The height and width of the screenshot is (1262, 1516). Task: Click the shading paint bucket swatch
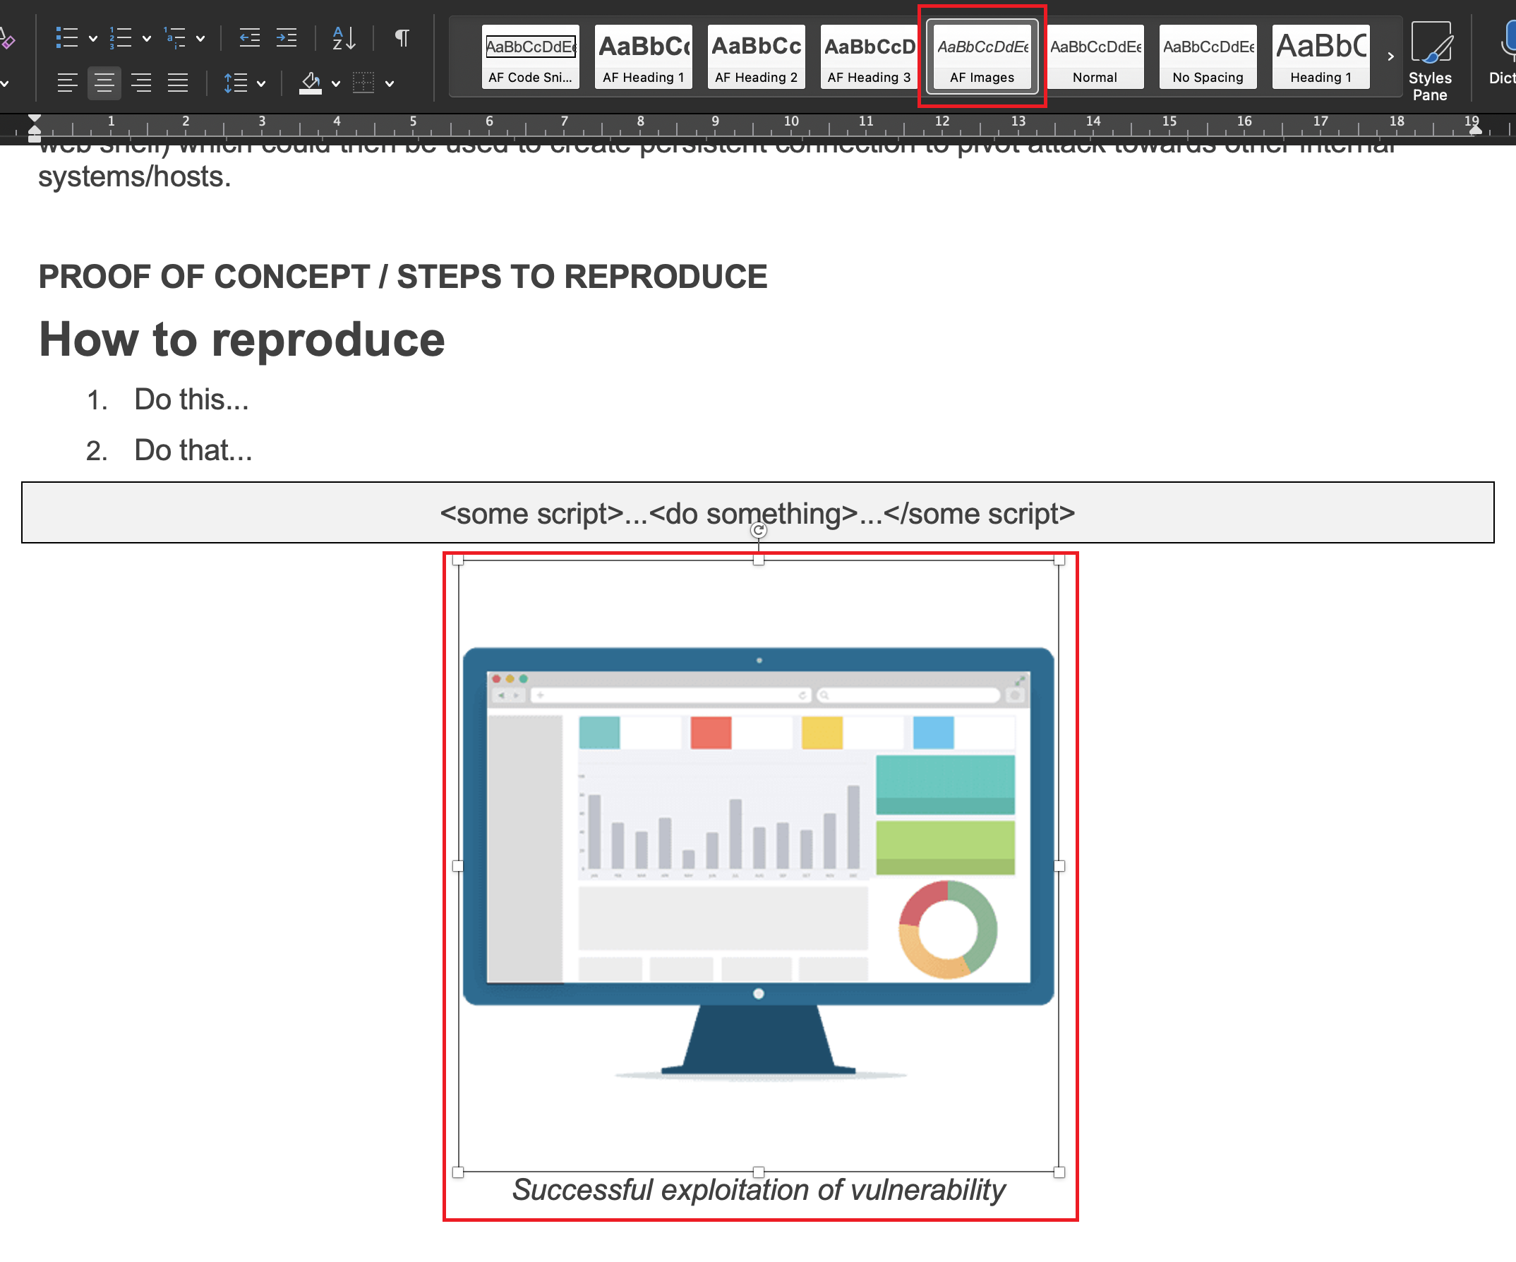pyautogui.click(x=309, y=83)
